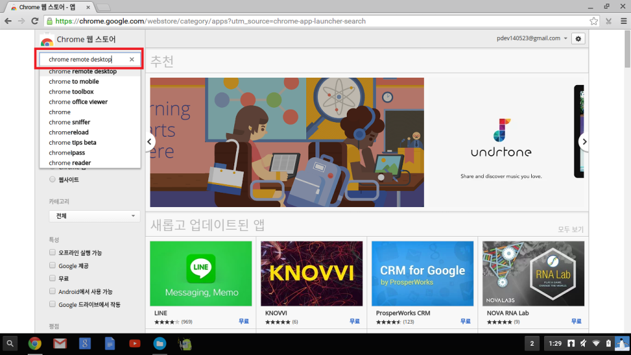Open the KNOVVI app thumbnail
631x355 pixels.
click(311, 274)
